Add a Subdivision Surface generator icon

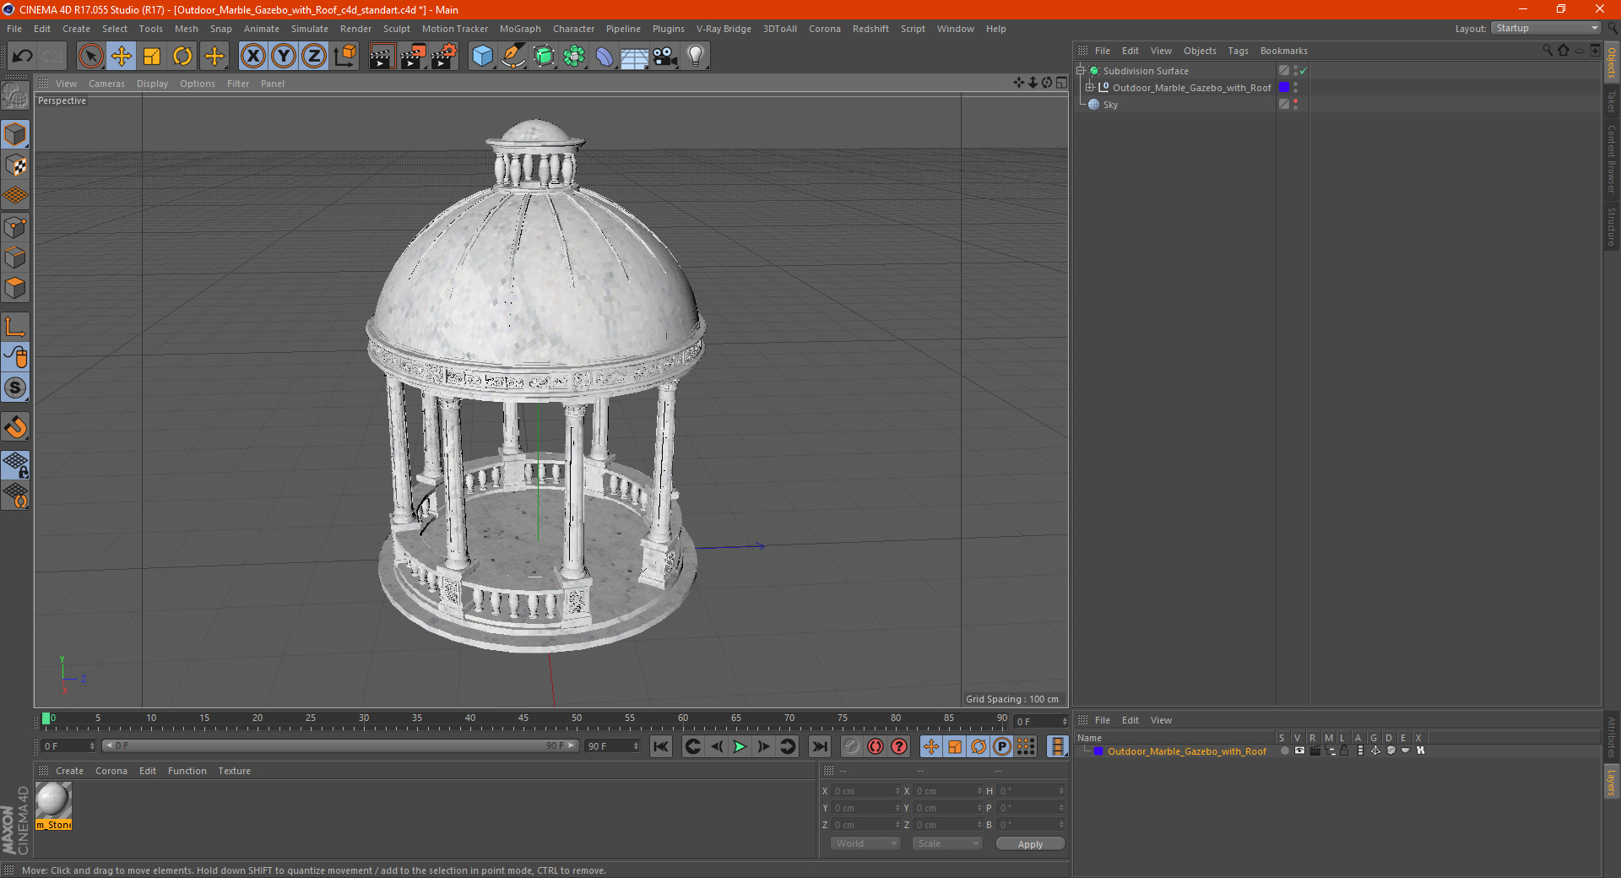pos(544,57)
